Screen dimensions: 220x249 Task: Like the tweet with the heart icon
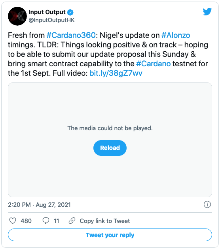coord(13,221)
